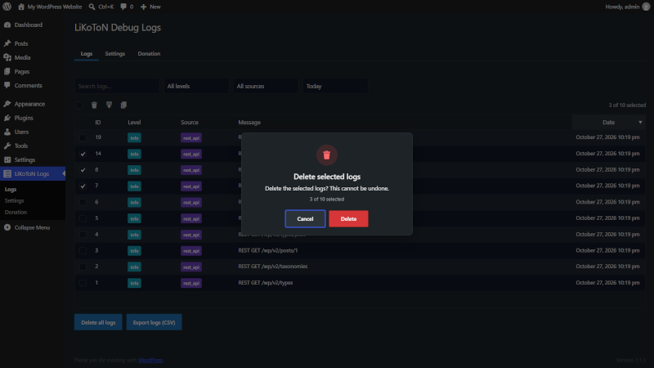
Task: Click the Message column header
Action: [x=249, y=122]
